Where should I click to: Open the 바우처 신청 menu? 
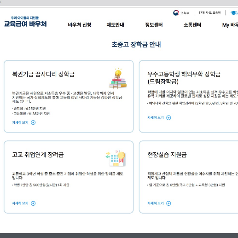click(x=80, y=25)
